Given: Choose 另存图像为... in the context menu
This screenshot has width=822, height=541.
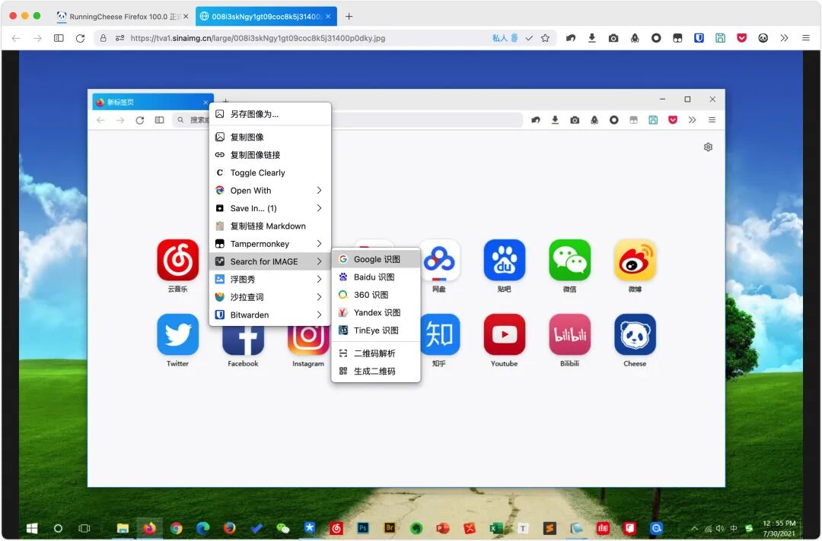Looking at the screenshot, I should point(270,114).
